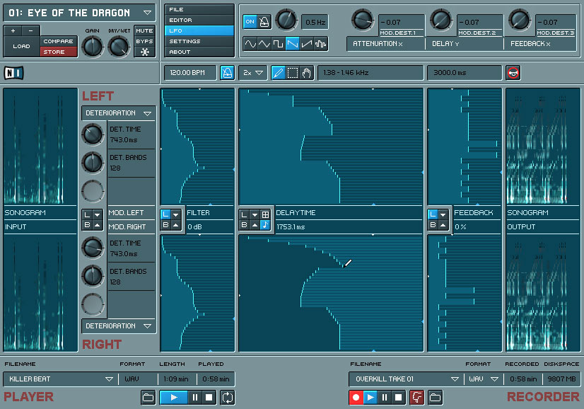Toggle the L button for Delaytime
This screenshot has width=584, height=409.
[244, 214]
